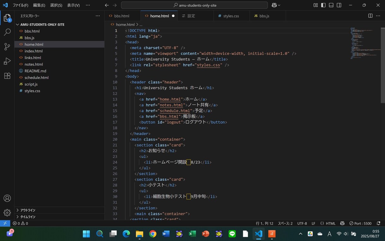Image resolution: width=385 pixels, height=241 pixels.
Task: Toggle the bottom panel from the title bar
Action: click(331, 5)
